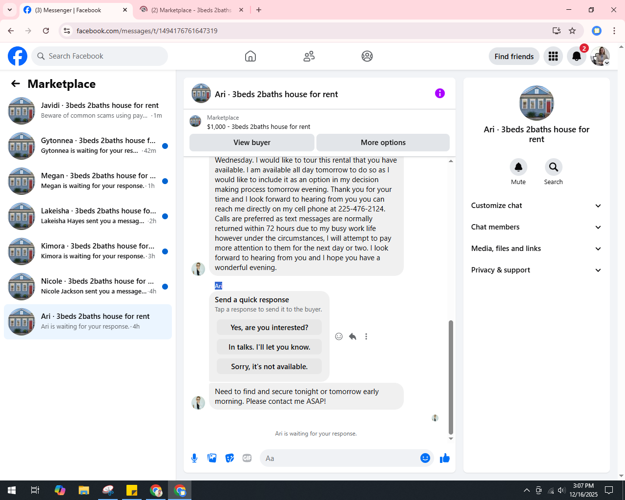Open the volume control in system tray
Image resolution: width=625 pixels, height=500 pixels.
562,490
